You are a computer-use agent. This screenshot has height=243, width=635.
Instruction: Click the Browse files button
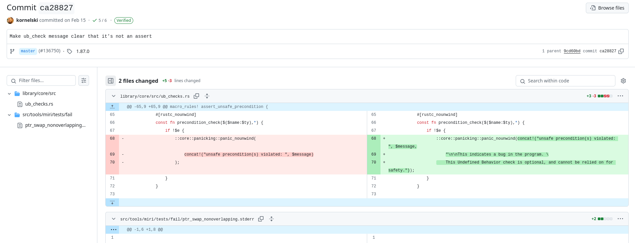607,8
